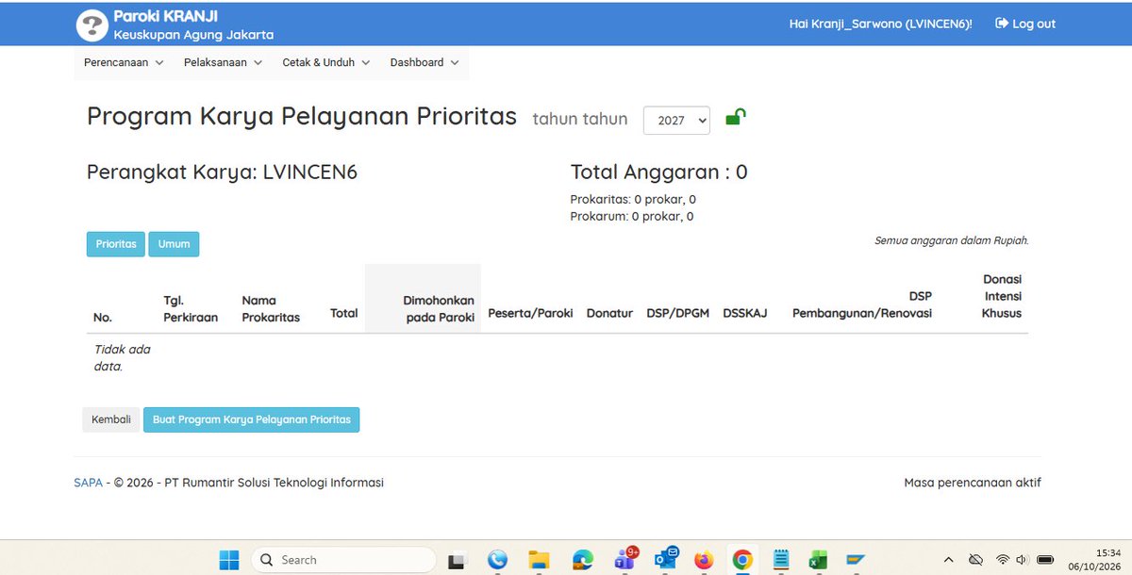
Task: Click the green unlocked padlock icon
Action: [735, 118]
